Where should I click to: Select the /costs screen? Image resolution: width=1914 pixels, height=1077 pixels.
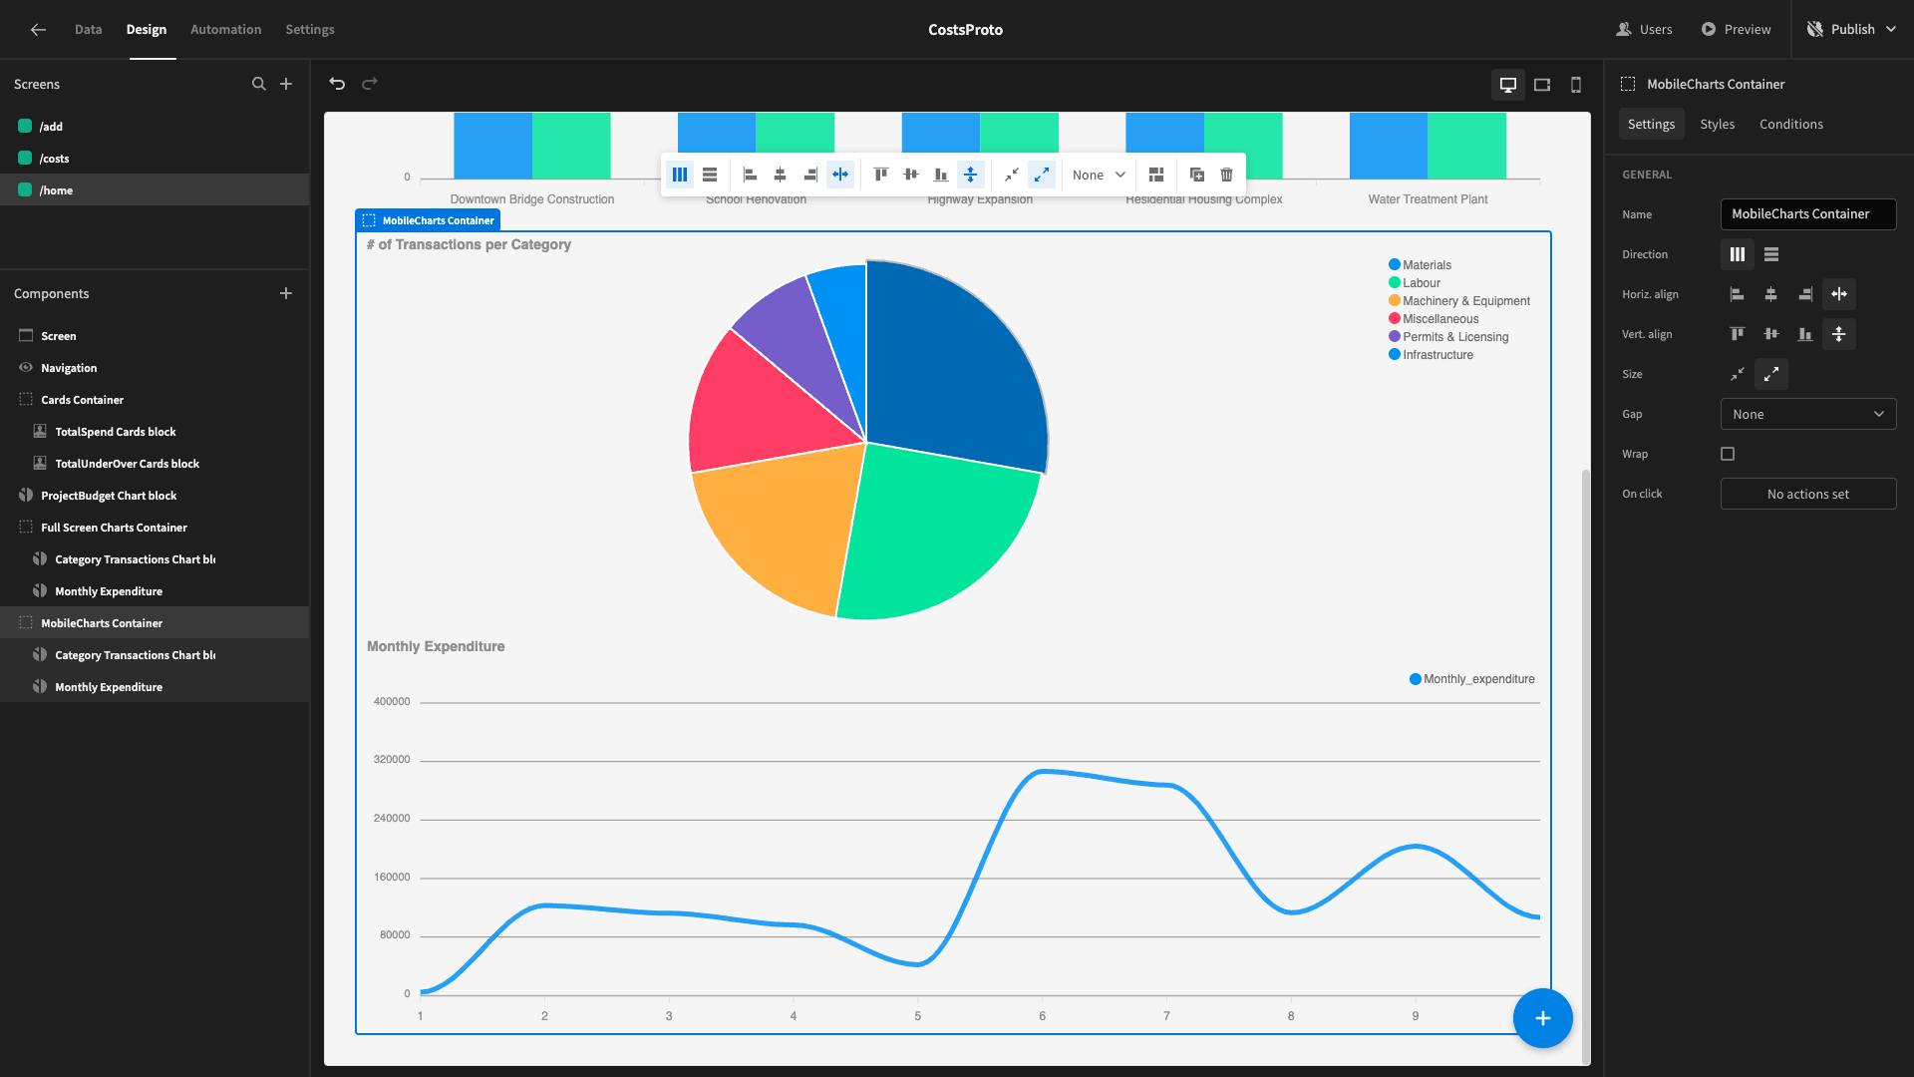coord(155,159)
